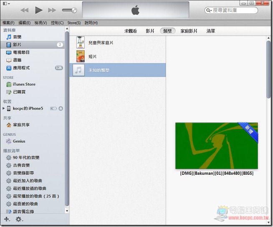
Task: Select the 未知的類型 genre row
Action: click(118, 70)
